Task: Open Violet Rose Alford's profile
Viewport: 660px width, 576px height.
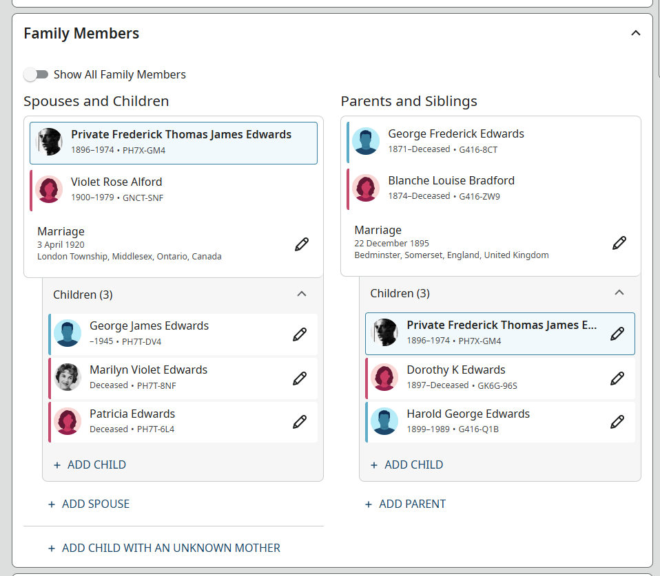Action: pos(116,182)
